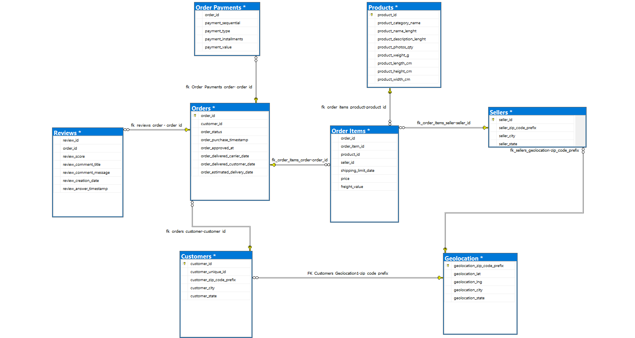Select the shipping_limit_date column in Order Items

point(357,171)
